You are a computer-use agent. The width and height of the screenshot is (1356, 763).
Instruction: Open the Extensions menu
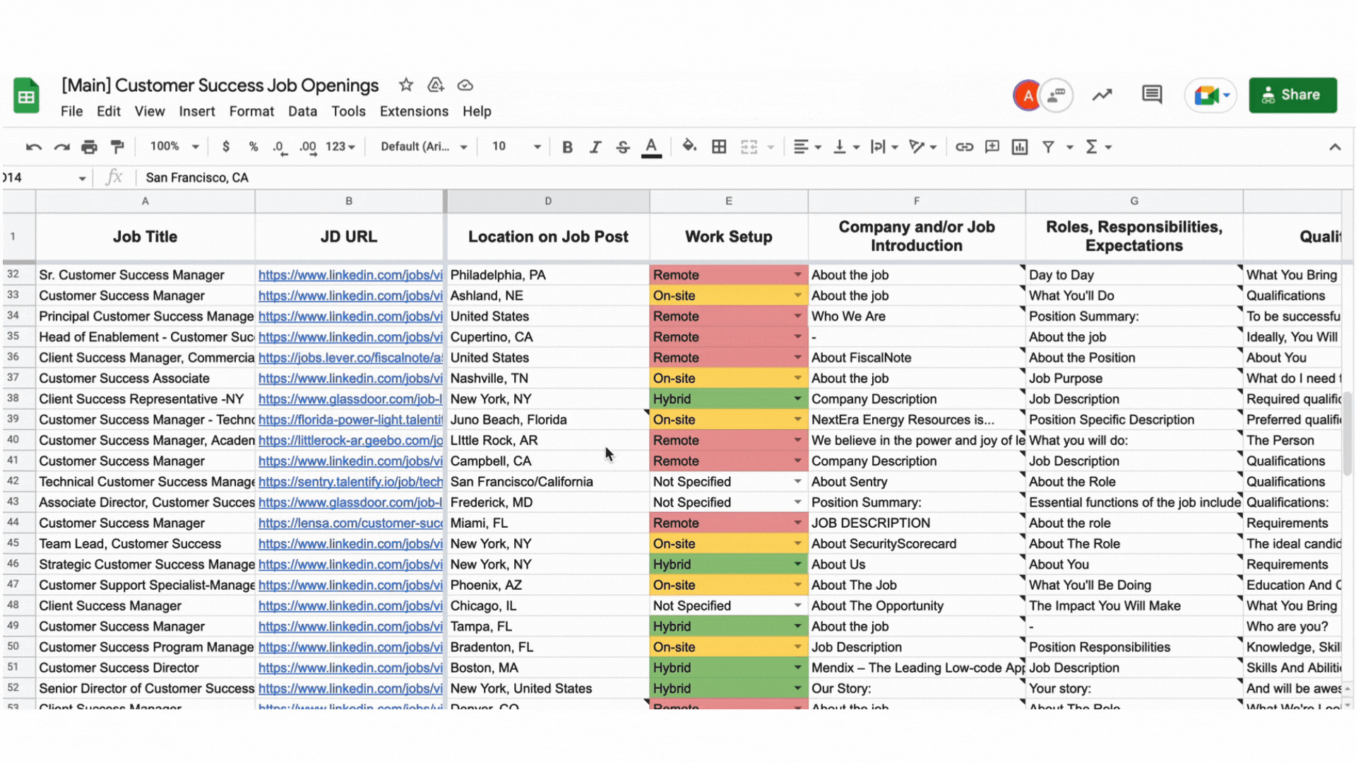pos(414,112)
